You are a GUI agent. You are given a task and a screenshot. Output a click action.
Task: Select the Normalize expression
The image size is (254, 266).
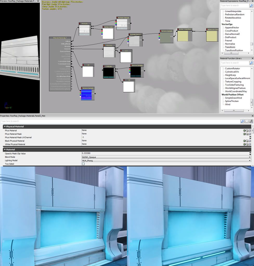(x=230, y=44)
